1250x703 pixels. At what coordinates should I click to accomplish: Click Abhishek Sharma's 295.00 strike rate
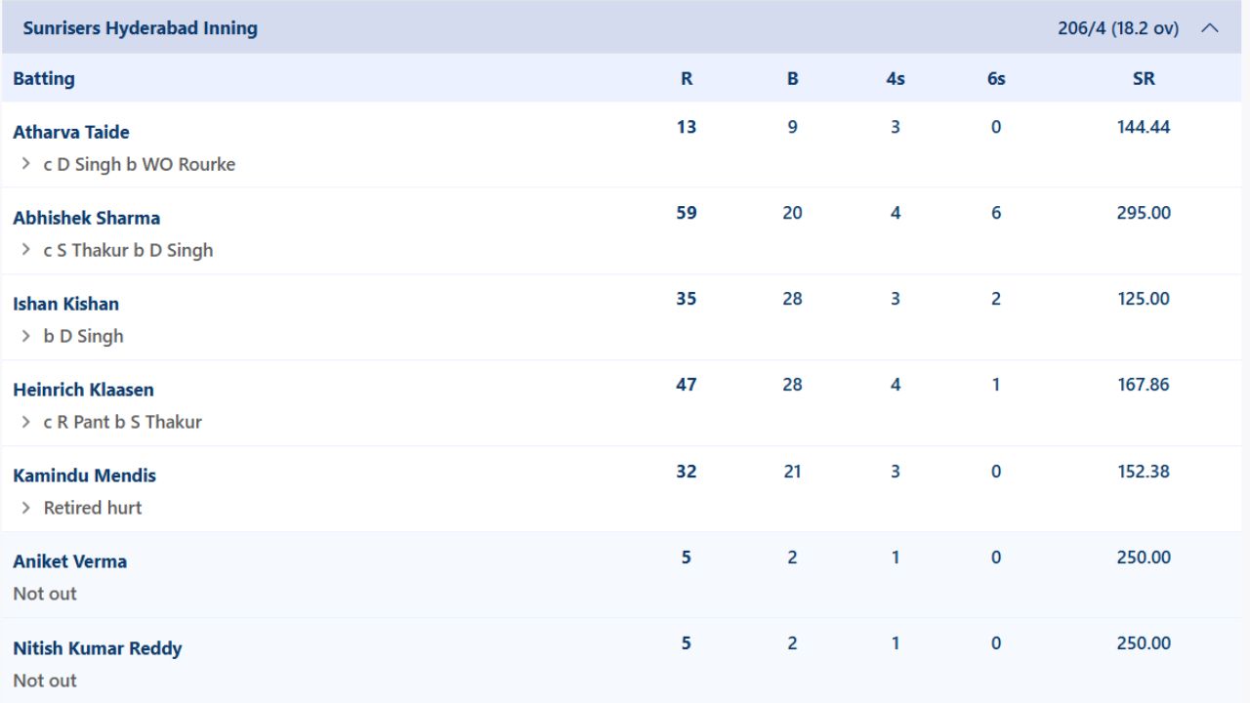(1144, 213)
